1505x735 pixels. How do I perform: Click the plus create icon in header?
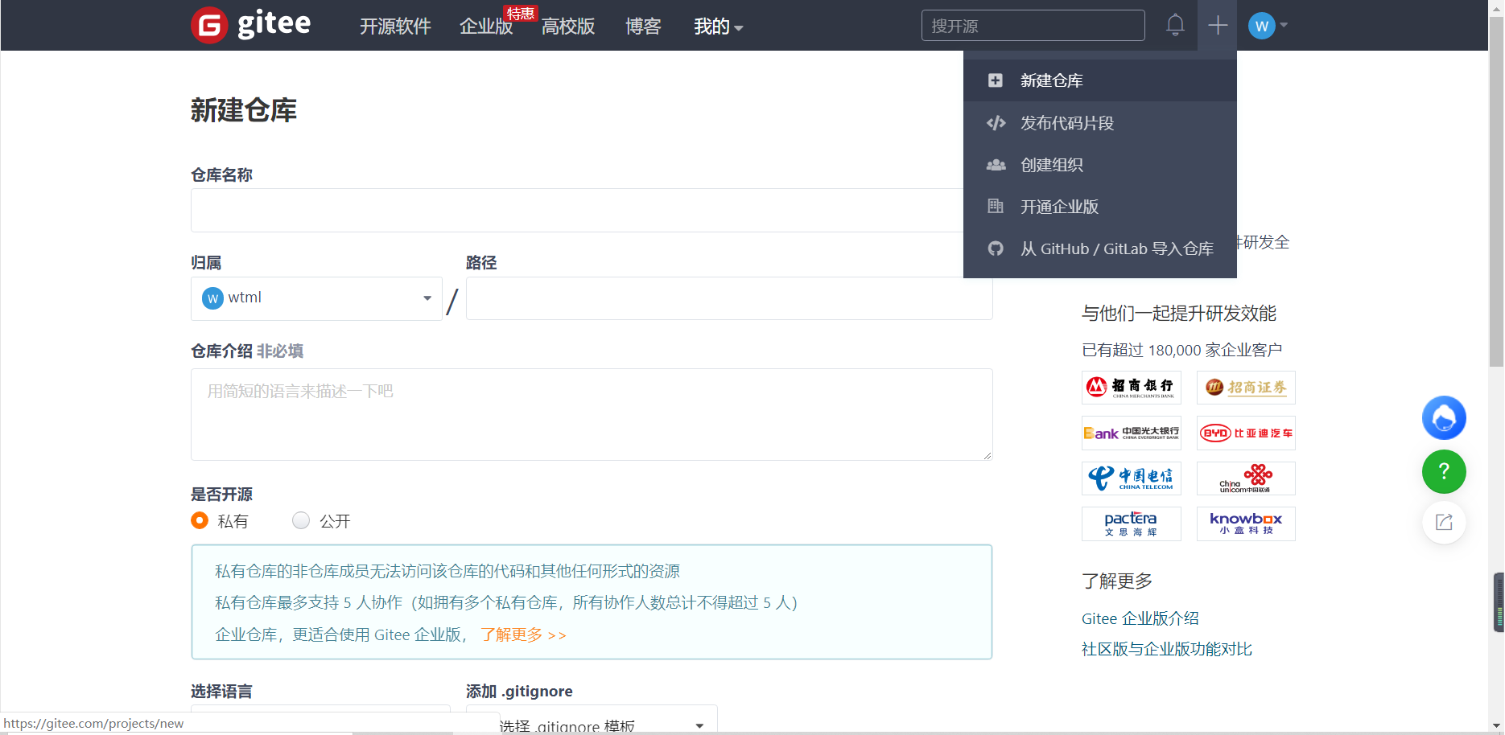(1218, 25)
